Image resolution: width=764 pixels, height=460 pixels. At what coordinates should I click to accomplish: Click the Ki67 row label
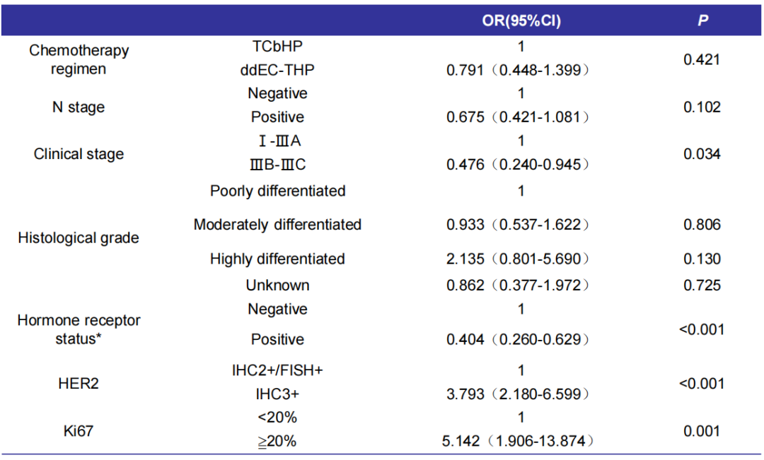point(79,431)
